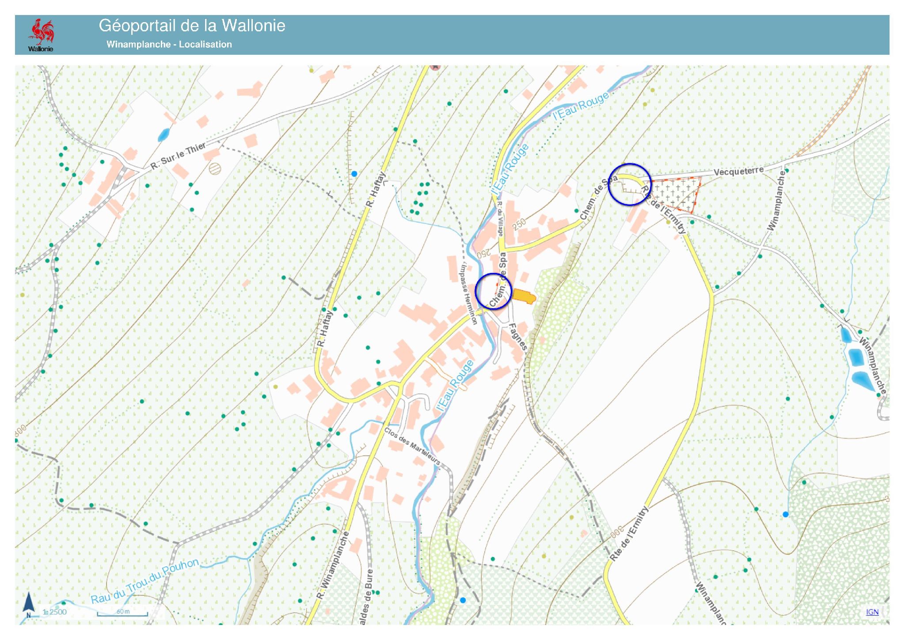Click the 60 m scale bar

click(123, 613)
